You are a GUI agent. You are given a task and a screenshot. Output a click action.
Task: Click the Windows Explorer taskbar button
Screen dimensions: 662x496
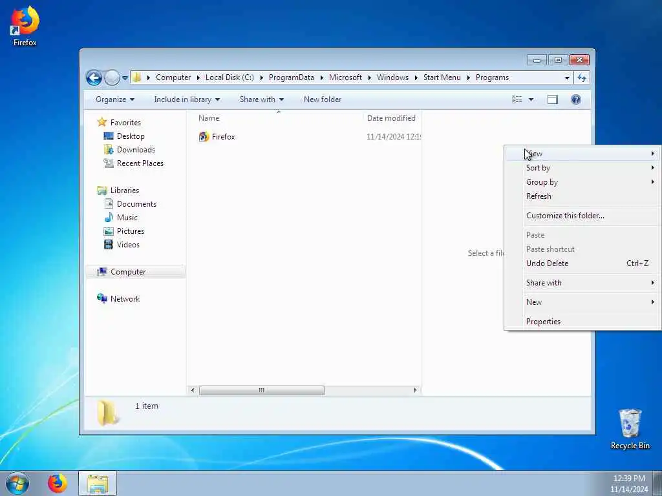click(x=98, y=483)
